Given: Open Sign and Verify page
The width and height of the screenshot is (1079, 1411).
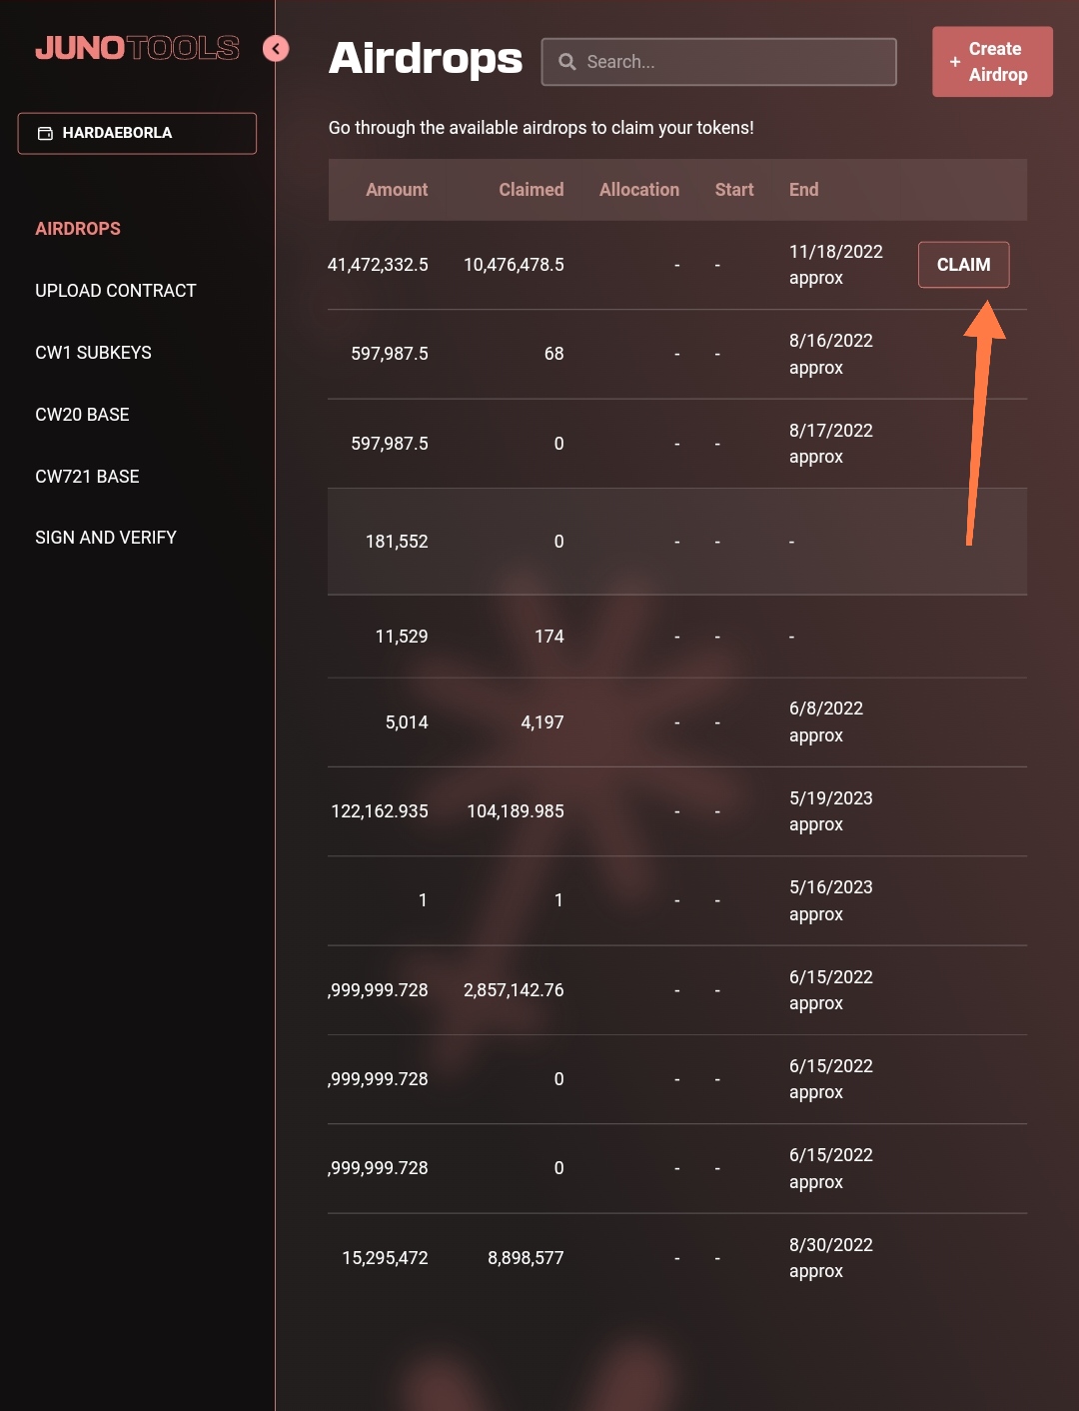Looking at the screenshot, I should tap(106, 538).
